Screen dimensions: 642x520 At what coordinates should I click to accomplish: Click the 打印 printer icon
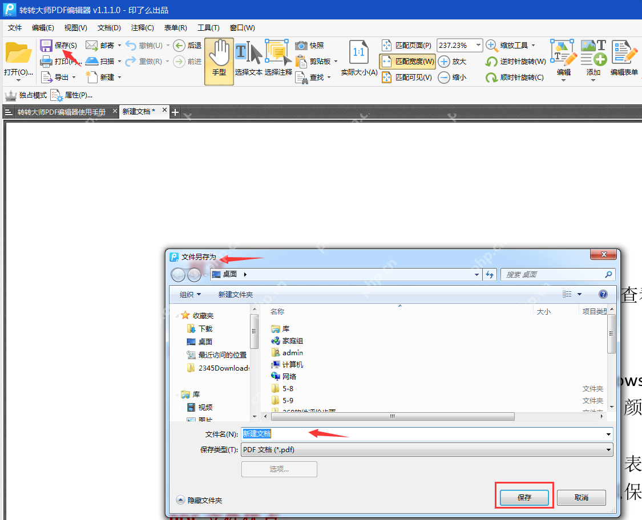point(46,62)
